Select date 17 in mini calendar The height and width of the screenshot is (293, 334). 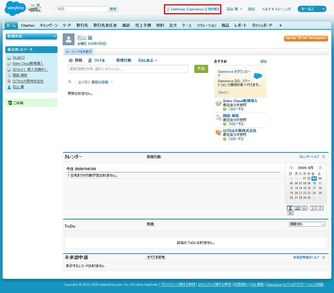coord(314,188)
